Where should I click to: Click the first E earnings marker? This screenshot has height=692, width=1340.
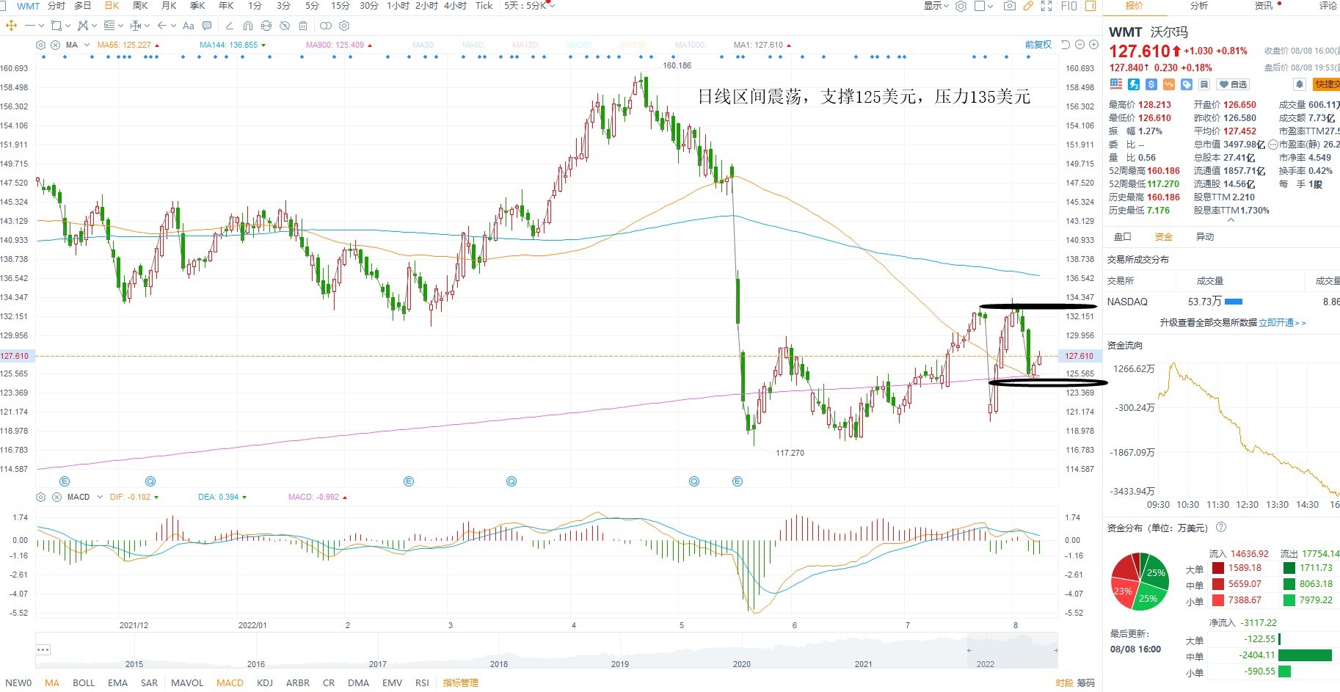click(x=65, y=481)
